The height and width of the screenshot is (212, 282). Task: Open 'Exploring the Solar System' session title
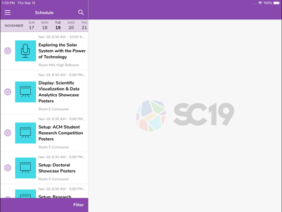[x=62, y=51]
